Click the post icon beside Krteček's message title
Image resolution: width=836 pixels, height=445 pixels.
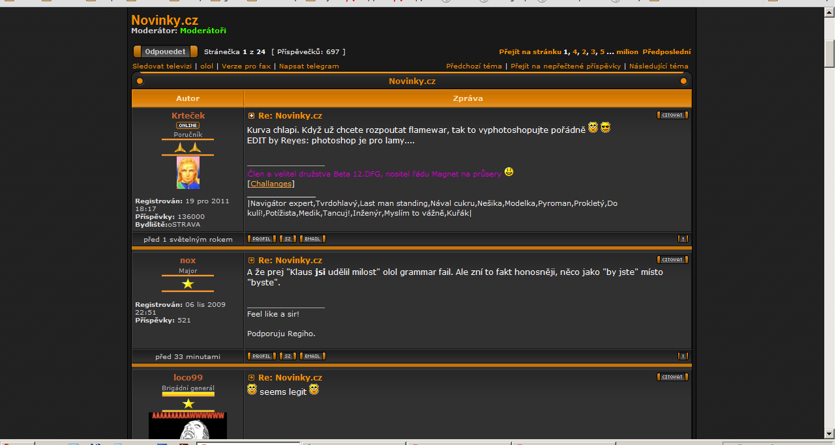pos(251,116)
